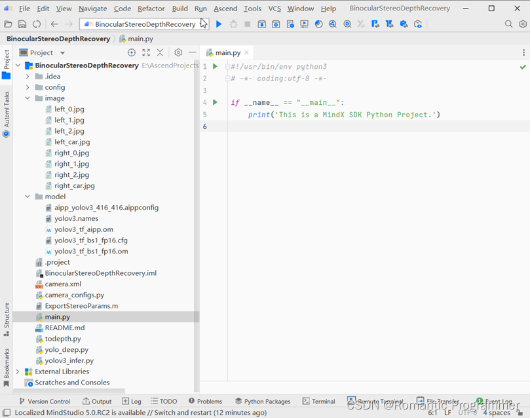The image size is (530, 418).
Task: Select camera_configs.py in project tree
Action: point(75,295)
